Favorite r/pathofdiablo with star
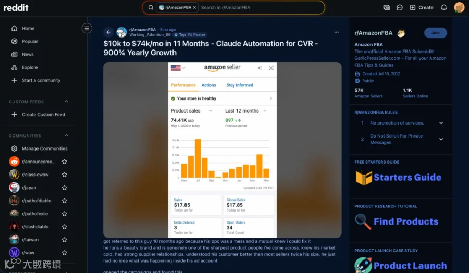Screen dimensions: 469x273 point(64,201)
